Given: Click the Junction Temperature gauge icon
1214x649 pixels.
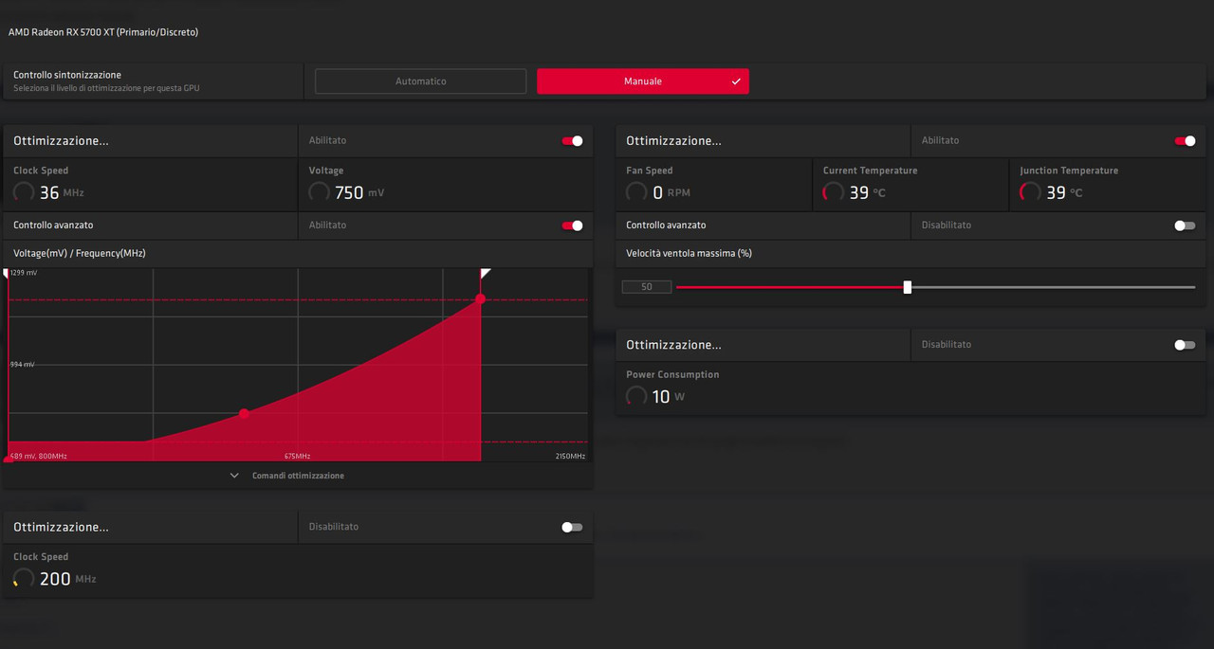Looking at the screenshot, I should (x=1030, y=192).
